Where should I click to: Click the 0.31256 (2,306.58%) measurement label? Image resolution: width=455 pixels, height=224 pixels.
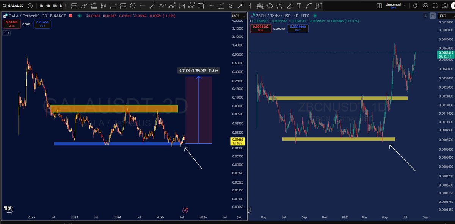[199, 70]
